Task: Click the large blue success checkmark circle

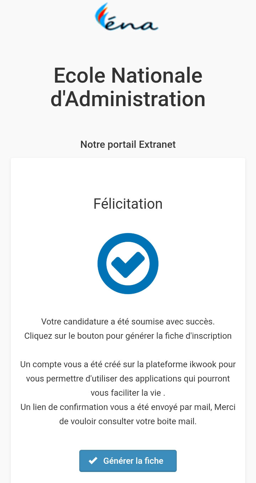Action: 128,264
